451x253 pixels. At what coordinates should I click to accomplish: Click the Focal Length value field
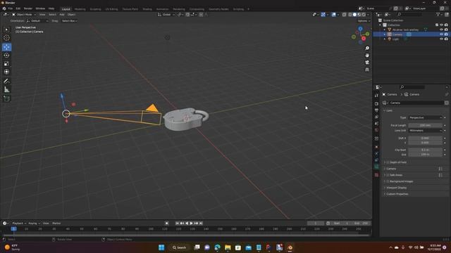[425, 125]
